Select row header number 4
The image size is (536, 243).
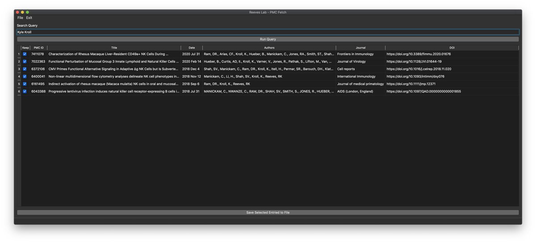(19, 76)
